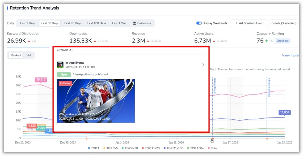Click the calendar icon beside Customize
The height and width of the screenshot is (156, 303).
pyautogui.click(x=134, y=23)
